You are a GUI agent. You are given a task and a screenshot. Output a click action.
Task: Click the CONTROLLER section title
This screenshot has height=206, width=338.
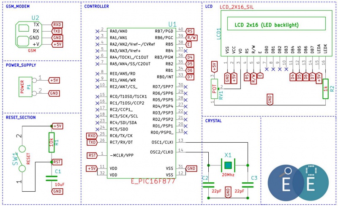(97, 6)
